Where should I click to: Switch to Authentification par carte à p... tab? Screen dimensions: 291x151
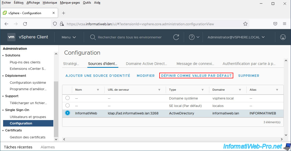(x=249, y=64)
